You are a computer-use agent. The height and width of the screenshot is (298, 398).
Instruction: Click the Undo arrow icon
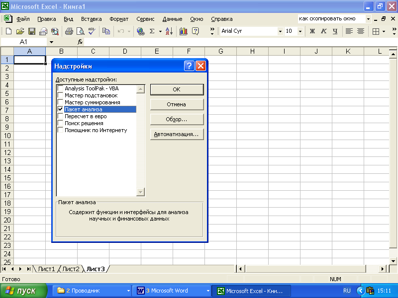point(121,31)
